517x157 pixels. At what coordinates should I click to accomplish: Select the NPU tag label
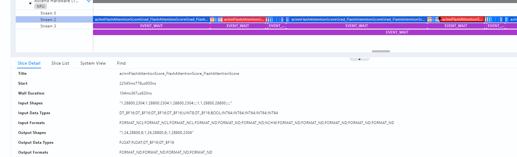coord(40,6)
